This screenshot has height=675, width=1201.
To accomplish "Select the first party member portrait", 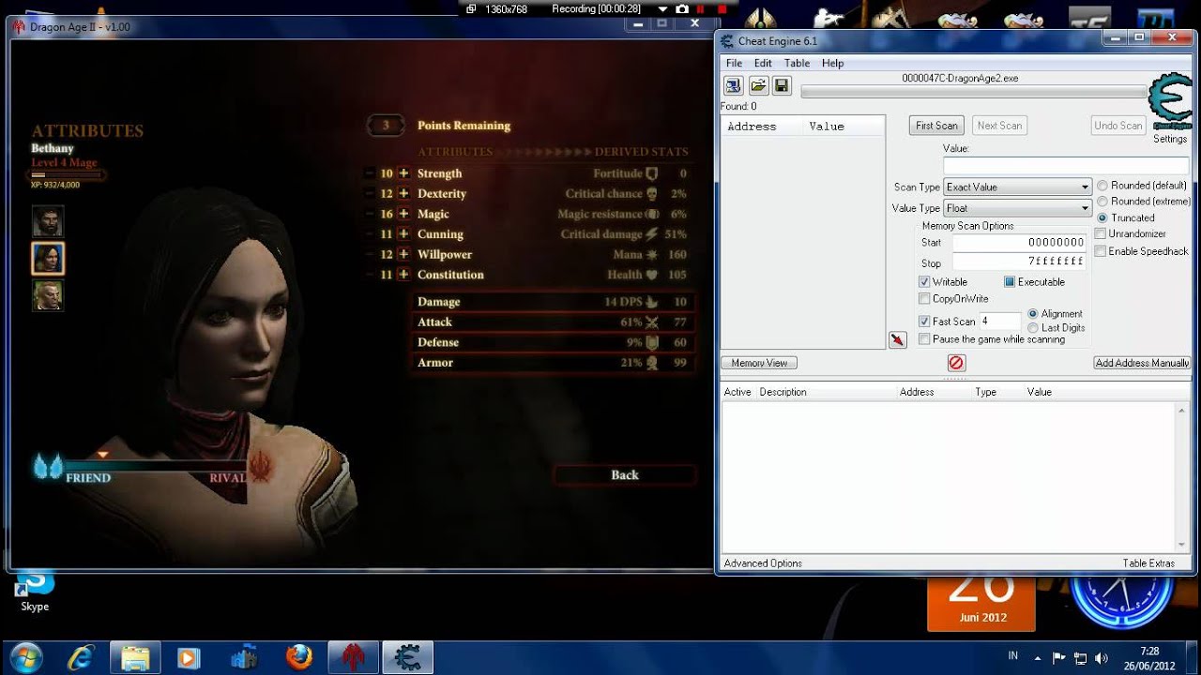I will pyautogui.click(x=48, y=221).
